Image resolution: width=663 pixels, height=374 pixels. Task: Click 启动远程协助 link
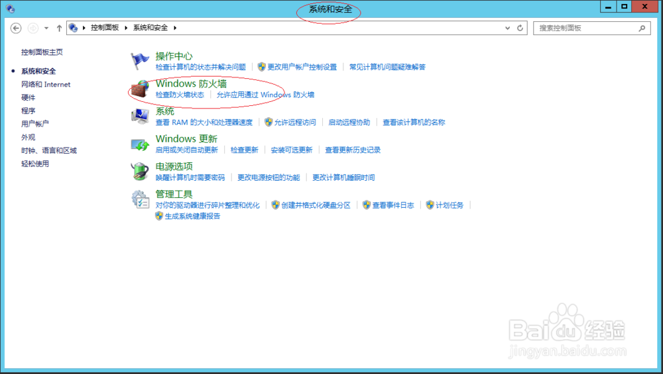point(349,122)
